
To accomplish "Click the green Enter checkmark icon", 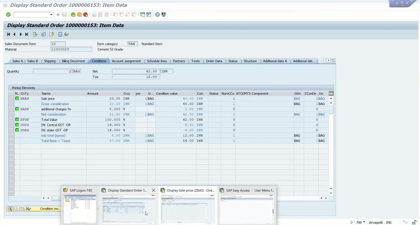I will [8, 14].
